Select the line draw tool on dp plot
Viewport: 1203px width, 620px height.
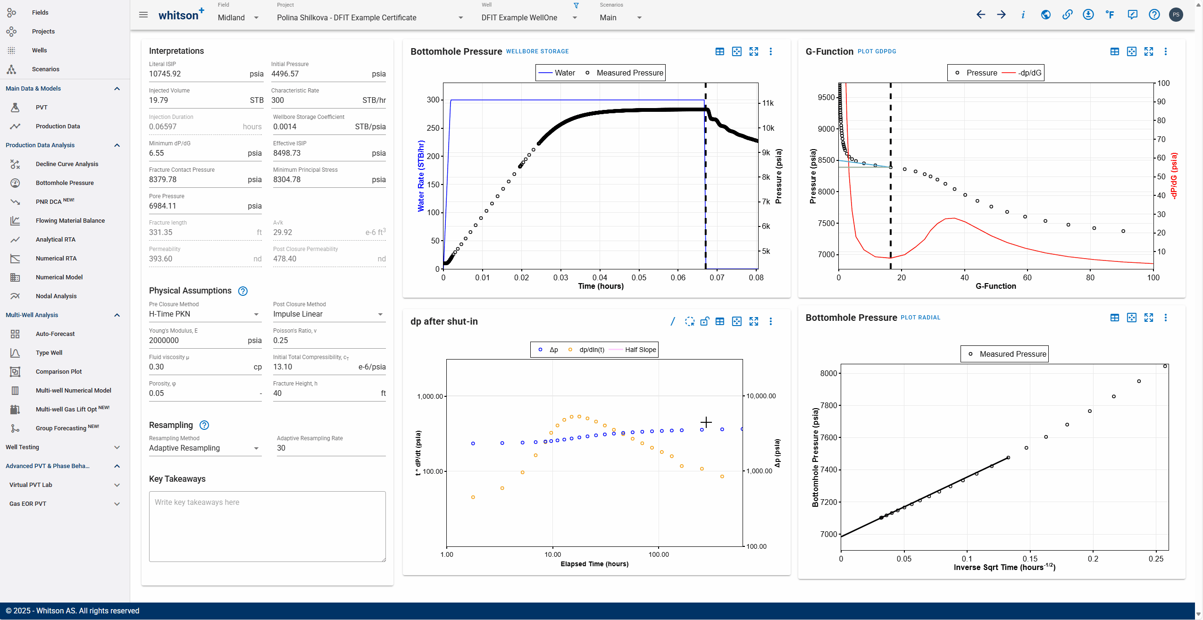pyautogui.click(x=673, y=321)
